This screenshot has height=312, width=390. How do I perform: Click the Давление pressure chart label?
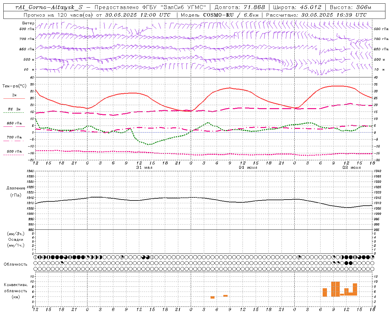(16, 188)
